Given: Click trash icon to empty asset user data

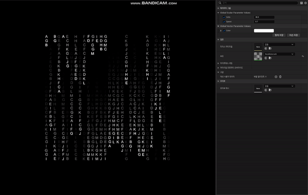Looking at the screenshot, I should [280, 77].
